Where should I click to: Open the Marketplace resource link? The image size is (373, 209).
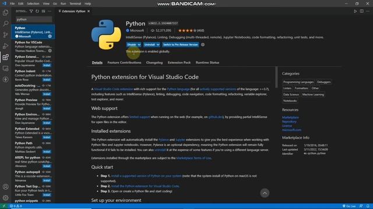coord(290,117)
